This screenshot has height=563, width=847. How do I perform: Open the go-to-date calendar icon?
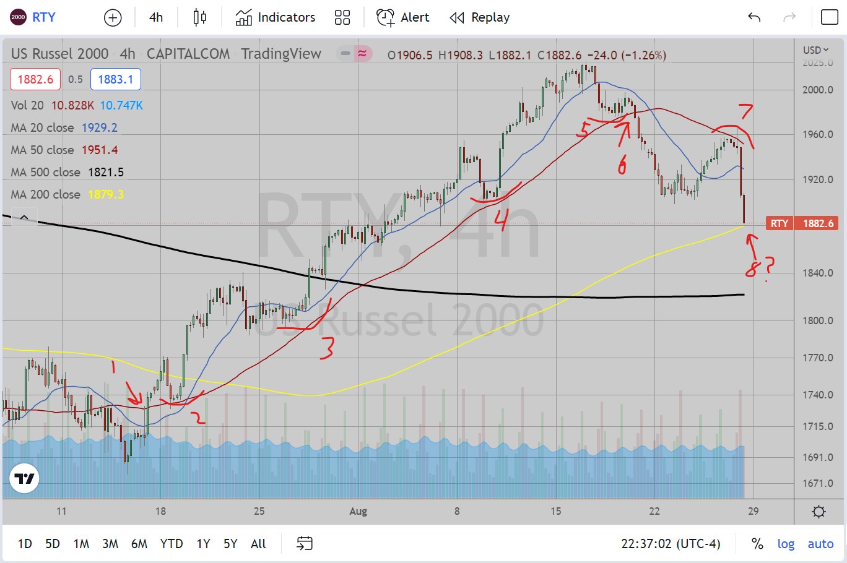305,544
